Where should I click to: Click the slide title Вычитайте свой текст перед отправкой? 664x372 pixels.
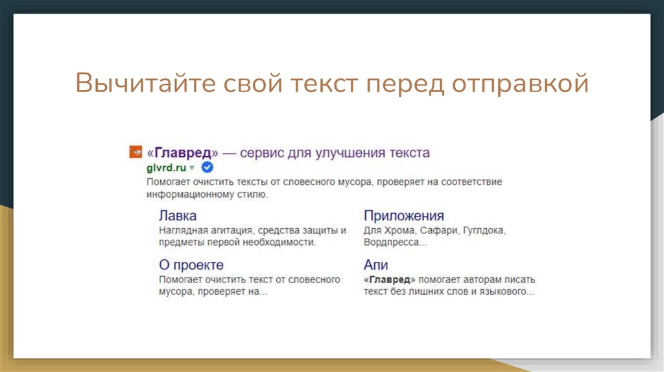[x=332, y=83]
